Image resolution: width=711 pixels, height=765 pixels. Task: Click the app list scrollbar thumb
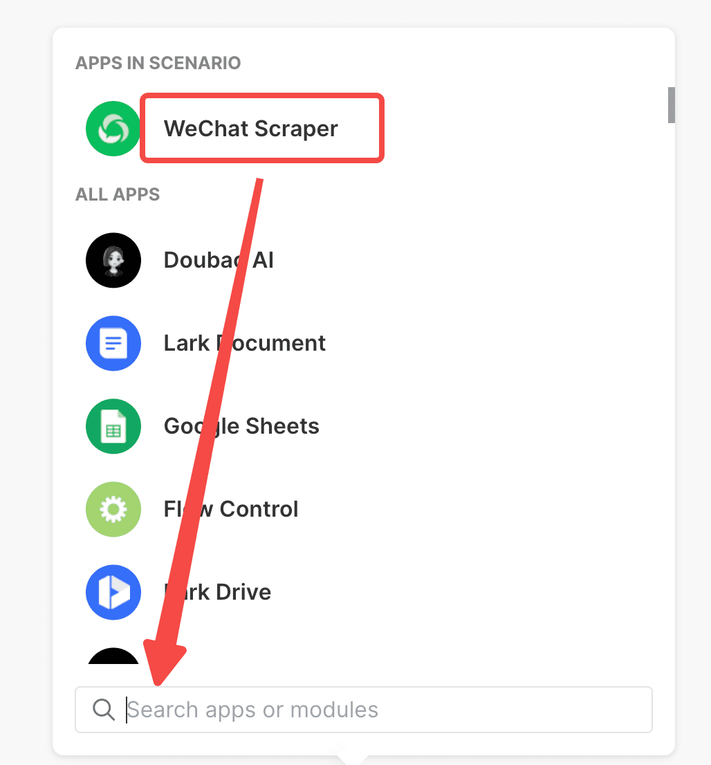[672, 105]
